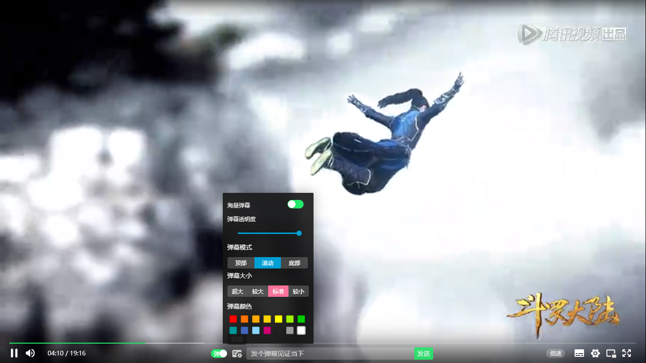This screenshot has width=646, height=363.
Task: Select 滚动 danmaku mode
Action: (x=268, y=263)
